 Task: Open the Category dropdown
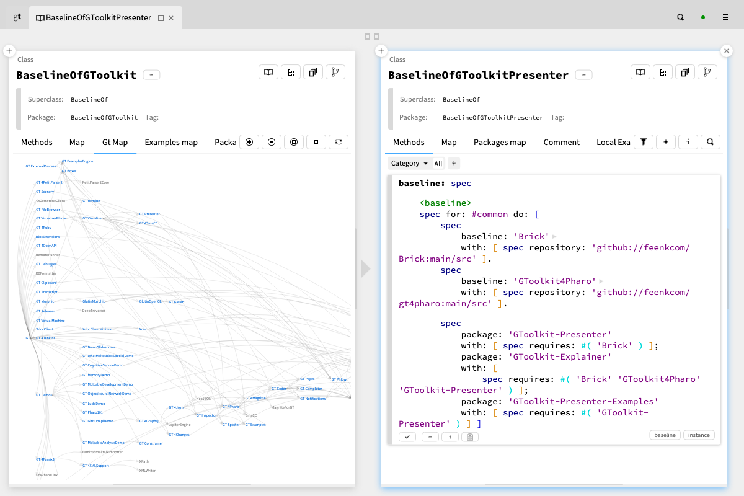coord(410,163)
